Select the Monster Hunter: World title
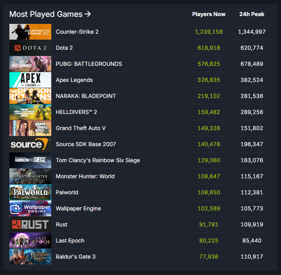 coord(85,176)
